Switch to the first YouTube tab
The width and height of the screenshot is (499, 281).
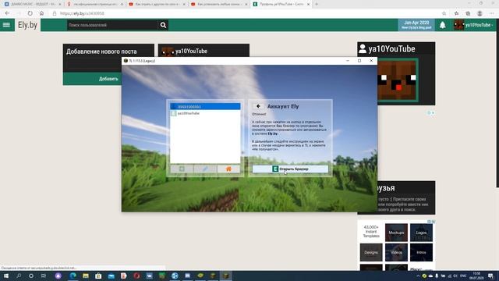(x=157, y=4)
